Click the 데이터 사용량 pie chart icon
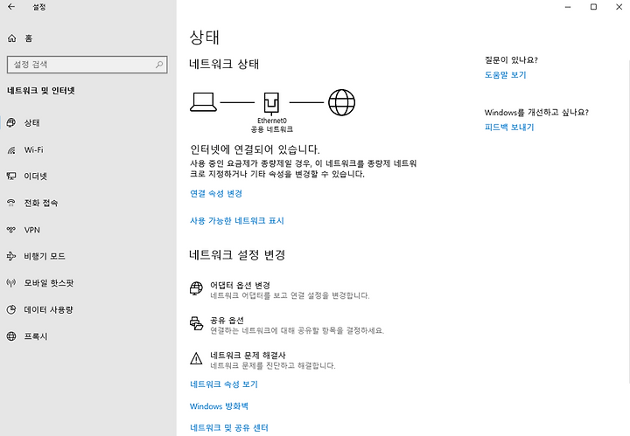Image resolution: width=630 pixels, height=436 pixels. click(x=11, y=309)
